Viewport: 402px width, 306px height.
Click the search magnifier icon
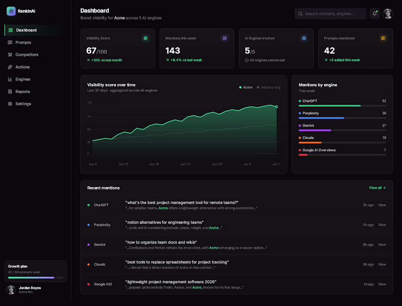click(300, 14)
